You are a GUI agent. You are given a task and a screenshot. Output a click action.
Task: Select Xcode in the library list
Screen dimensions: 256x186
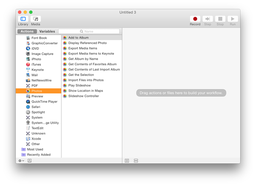point(38,139)
